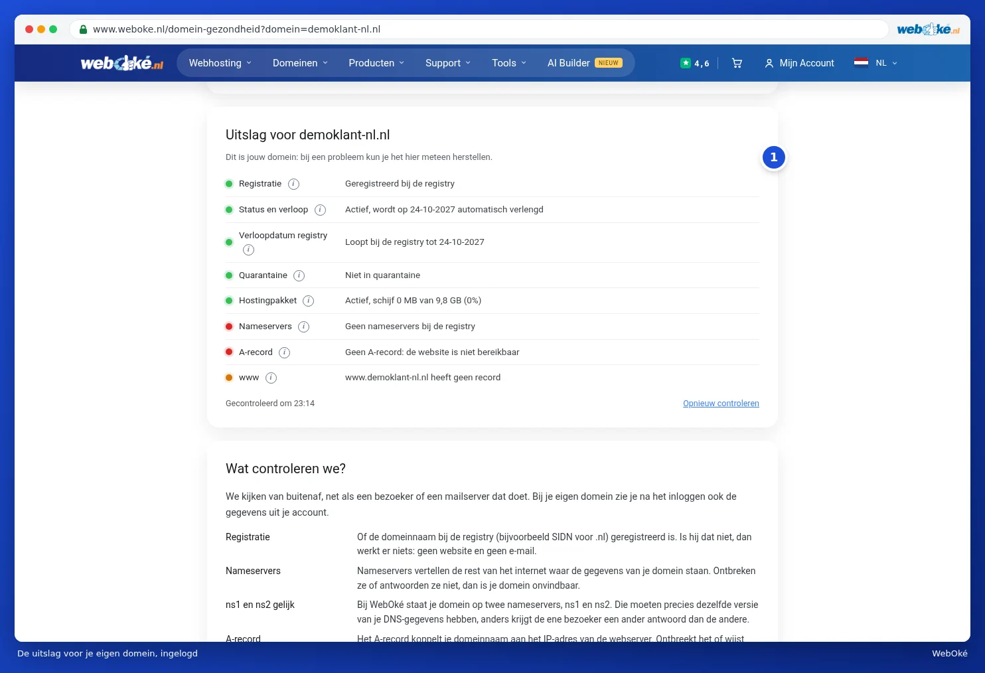The width and height of the screenshot is (985, 673).
Task: Click 'Loopt bij de registry tot 24-10-2027'
Action: tap(415, 242)
